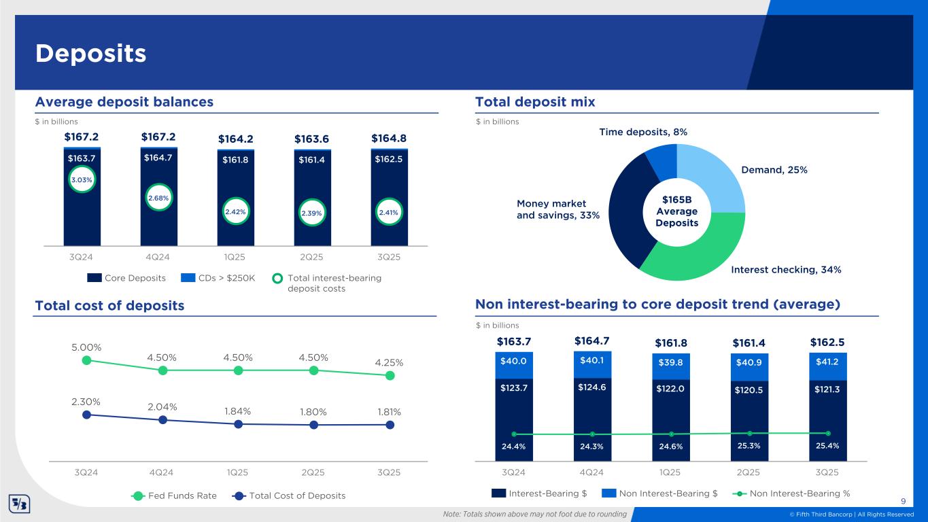The image size is (928, 522).
Task: Click the Interest-Bearing $ legend swatch
Action: (x=499, y=493)
